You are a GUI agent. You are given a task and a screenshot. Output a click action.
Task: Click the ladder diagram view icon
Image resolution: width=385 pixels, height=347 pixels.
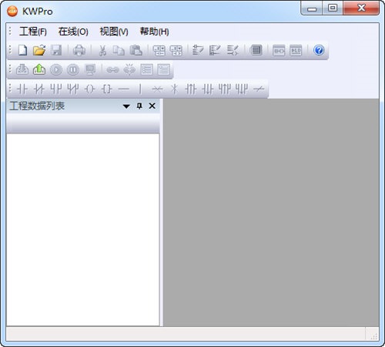(x=279, y=50)
